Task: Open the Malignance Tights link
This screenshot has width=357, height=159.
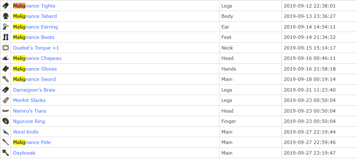Action: tap(34, 6)
